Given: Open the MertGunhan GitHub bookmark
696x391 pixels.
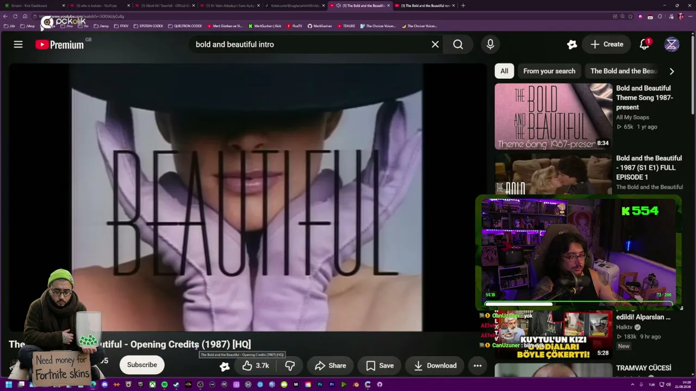Looking at the screenshot, I should [x=320, y=26].
